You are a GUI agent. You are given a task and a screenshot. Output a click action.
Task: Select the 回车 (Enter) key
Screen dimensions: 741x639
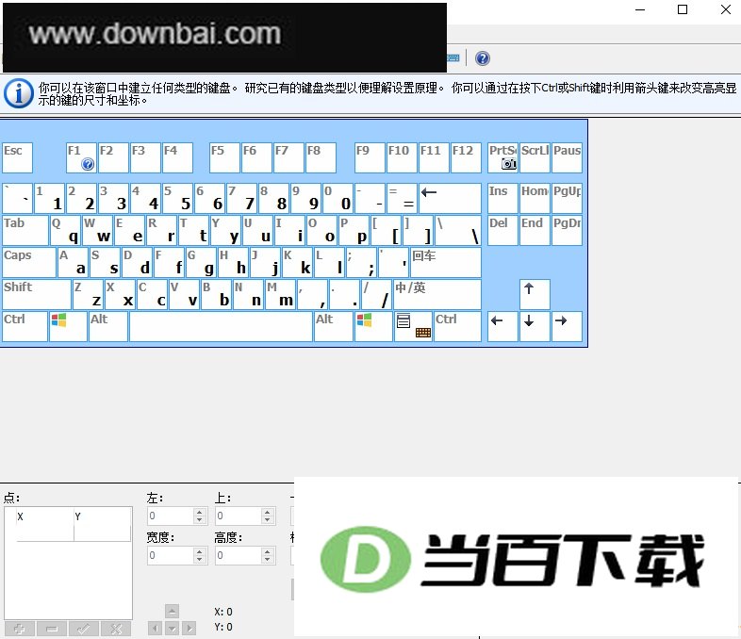tap(446, 262)
